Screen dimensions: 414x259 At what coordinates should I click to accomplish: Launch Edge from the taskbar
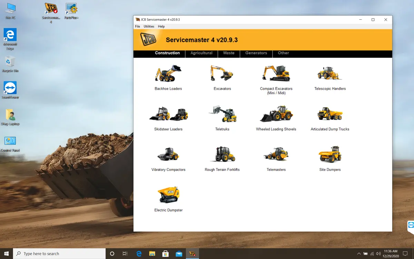pos(139,253)
